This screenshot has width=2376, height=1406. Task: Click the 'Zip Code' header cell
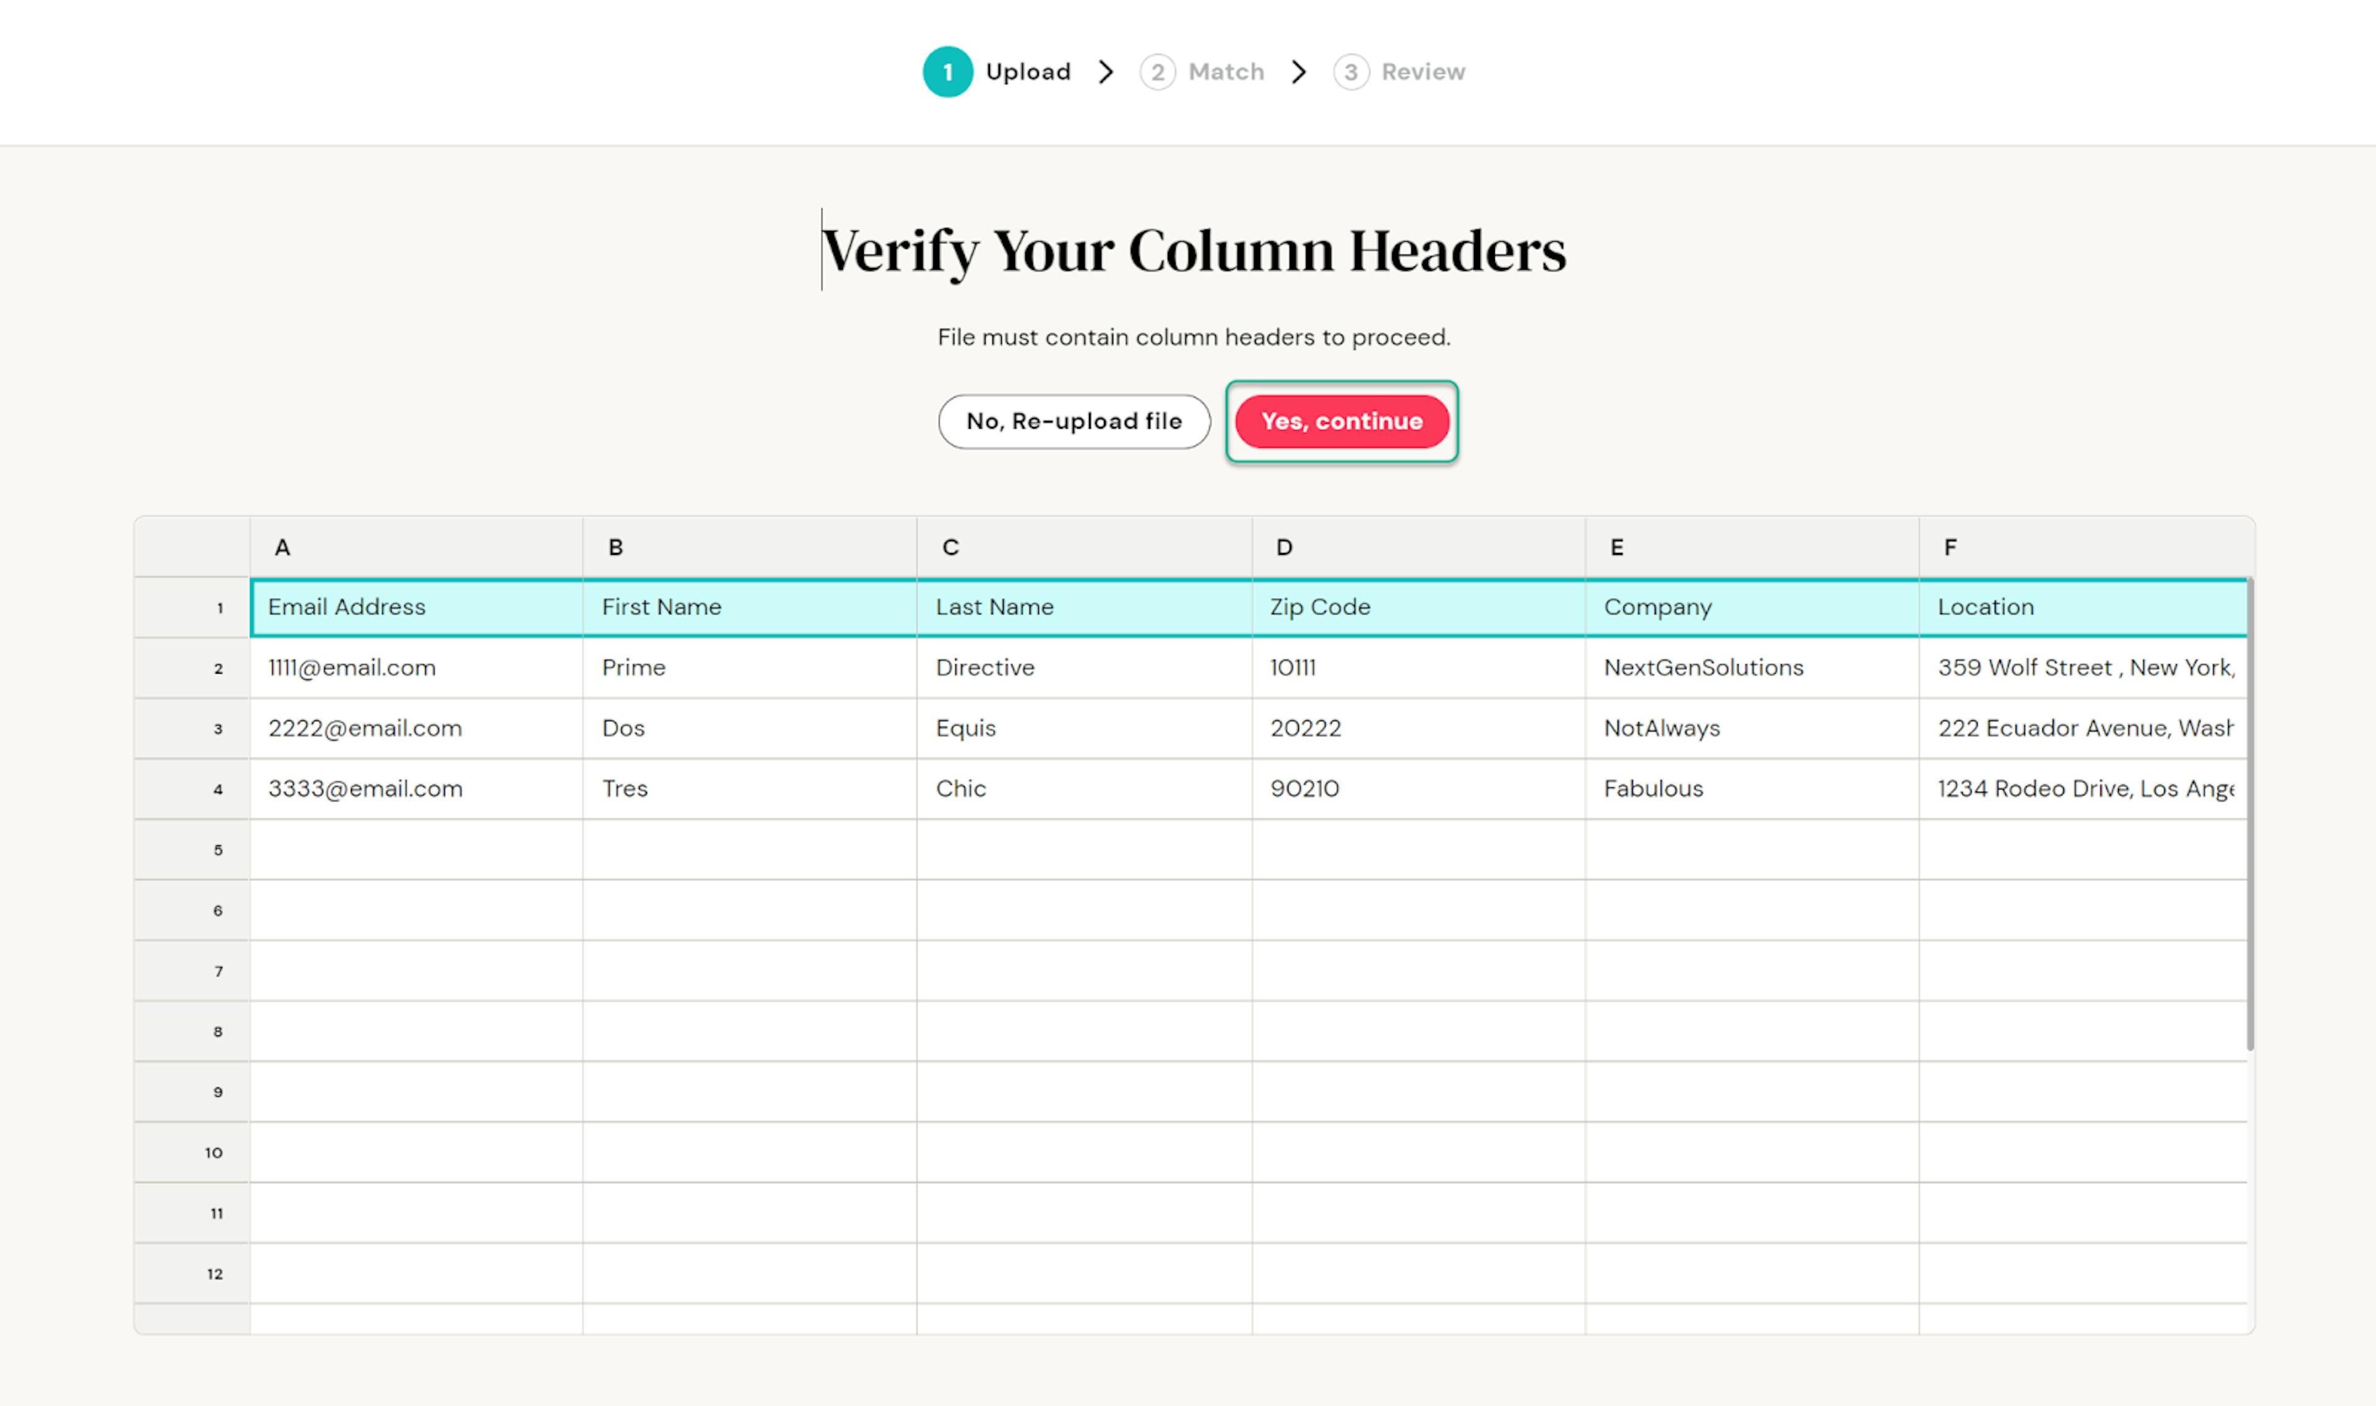[1418, 607]
